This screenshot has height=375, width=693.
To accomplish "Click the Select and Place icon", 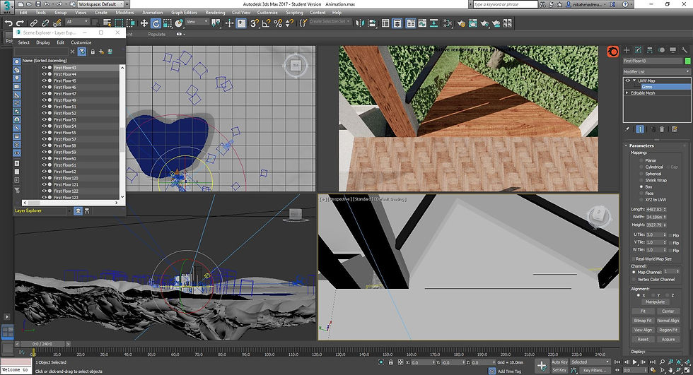I will 179,23.
